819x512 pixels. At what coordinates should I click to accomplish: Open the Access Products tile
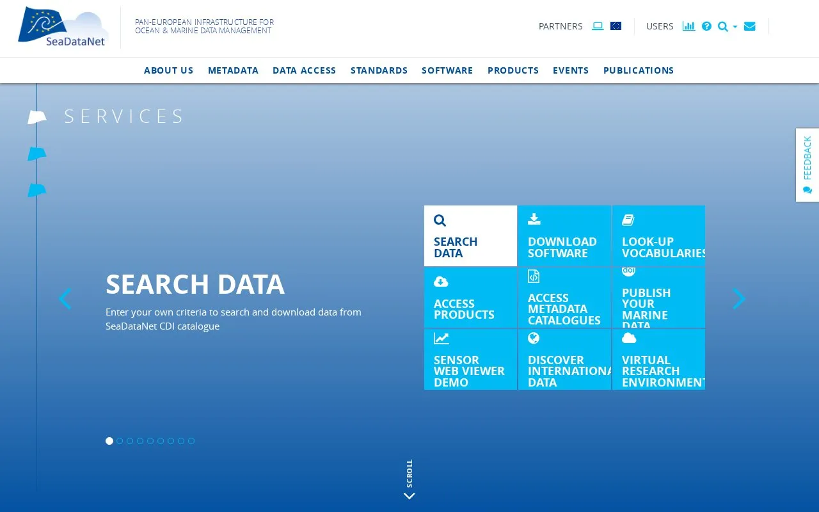(x=470, y=298)
